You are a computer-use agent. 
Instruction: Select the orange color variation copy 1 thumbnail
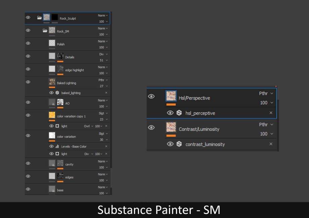[x=52, y=115]
